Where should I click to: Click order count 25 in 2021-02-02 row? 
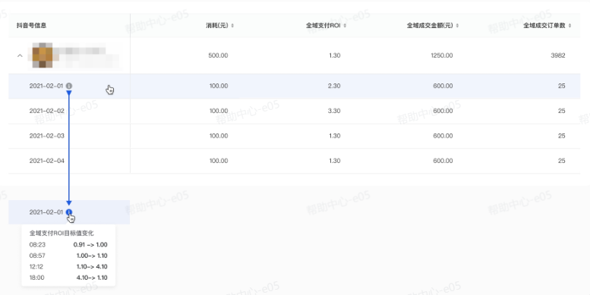coord(562,111)
